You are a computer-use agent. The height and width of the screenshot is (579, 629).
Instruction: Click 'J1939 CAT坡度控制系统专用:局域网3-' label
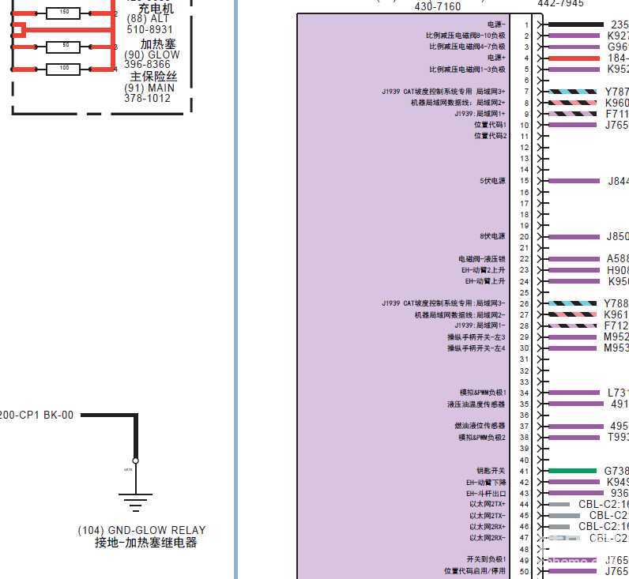[x=443, y=303]
